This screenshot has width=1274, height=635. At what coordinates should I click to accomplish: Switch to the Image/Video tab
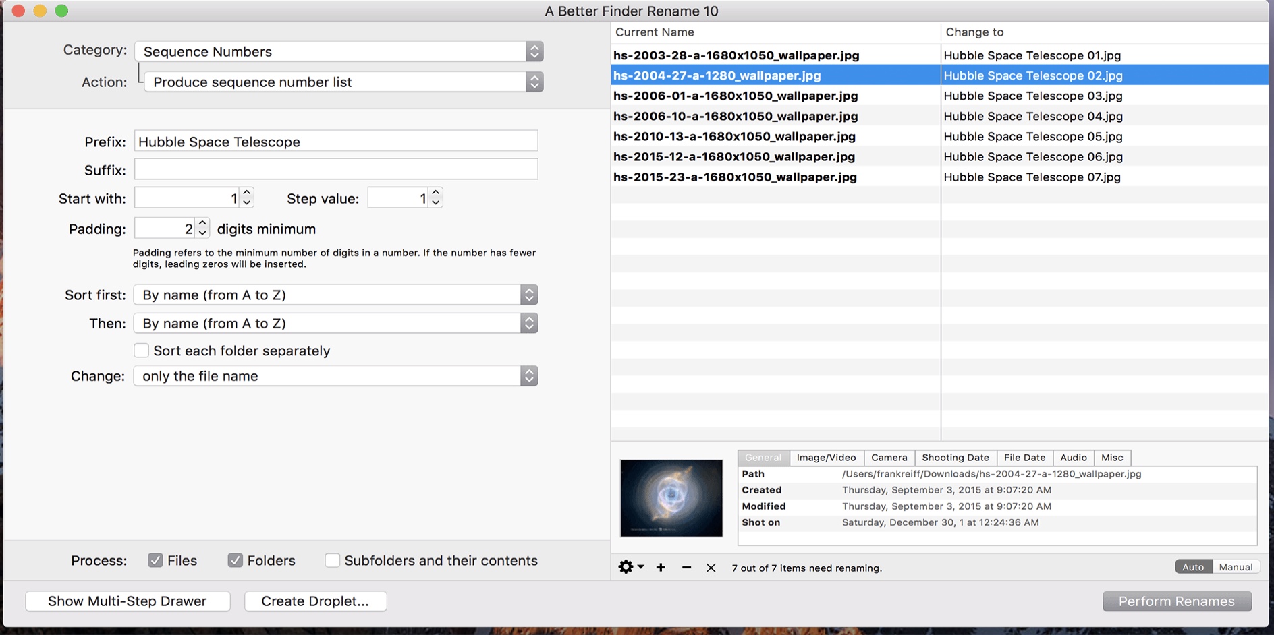coord(826,458)
